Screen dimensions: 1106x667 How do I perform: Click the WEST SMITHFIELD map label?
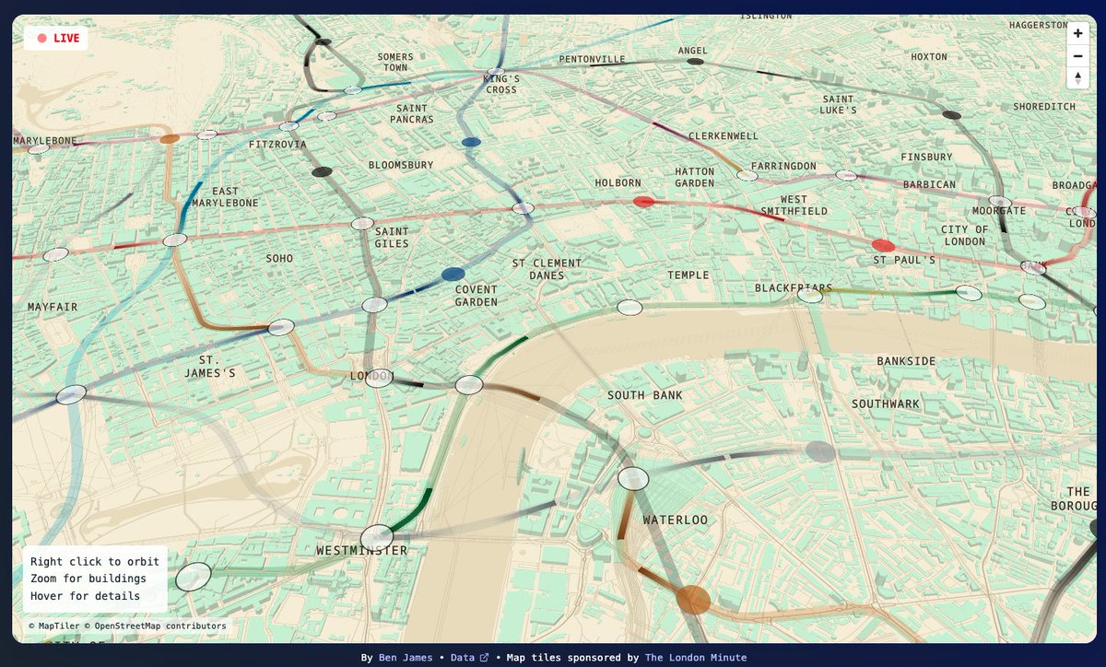coord(794,205)
